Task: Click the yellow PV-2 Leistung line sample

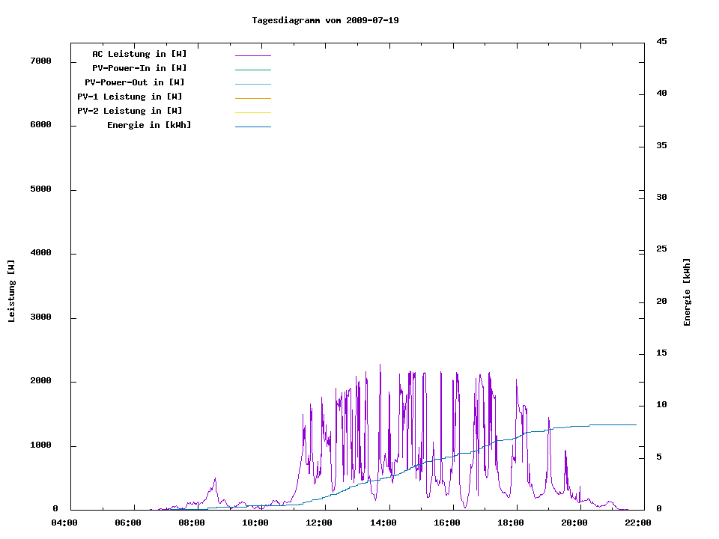Action: 252,112
